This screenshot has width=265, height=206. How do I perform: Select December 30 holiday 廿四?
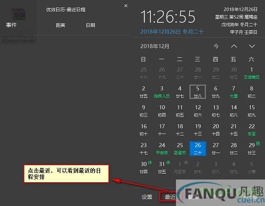pyautogui.click(x=144, y=167)
